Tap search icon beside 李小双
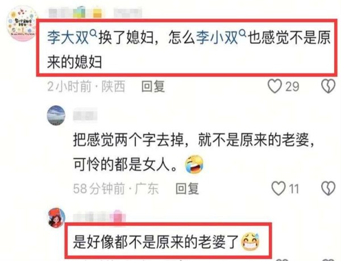Image resolution: width=341 pixels, height=261 pixels. click(x=243, y=33)
